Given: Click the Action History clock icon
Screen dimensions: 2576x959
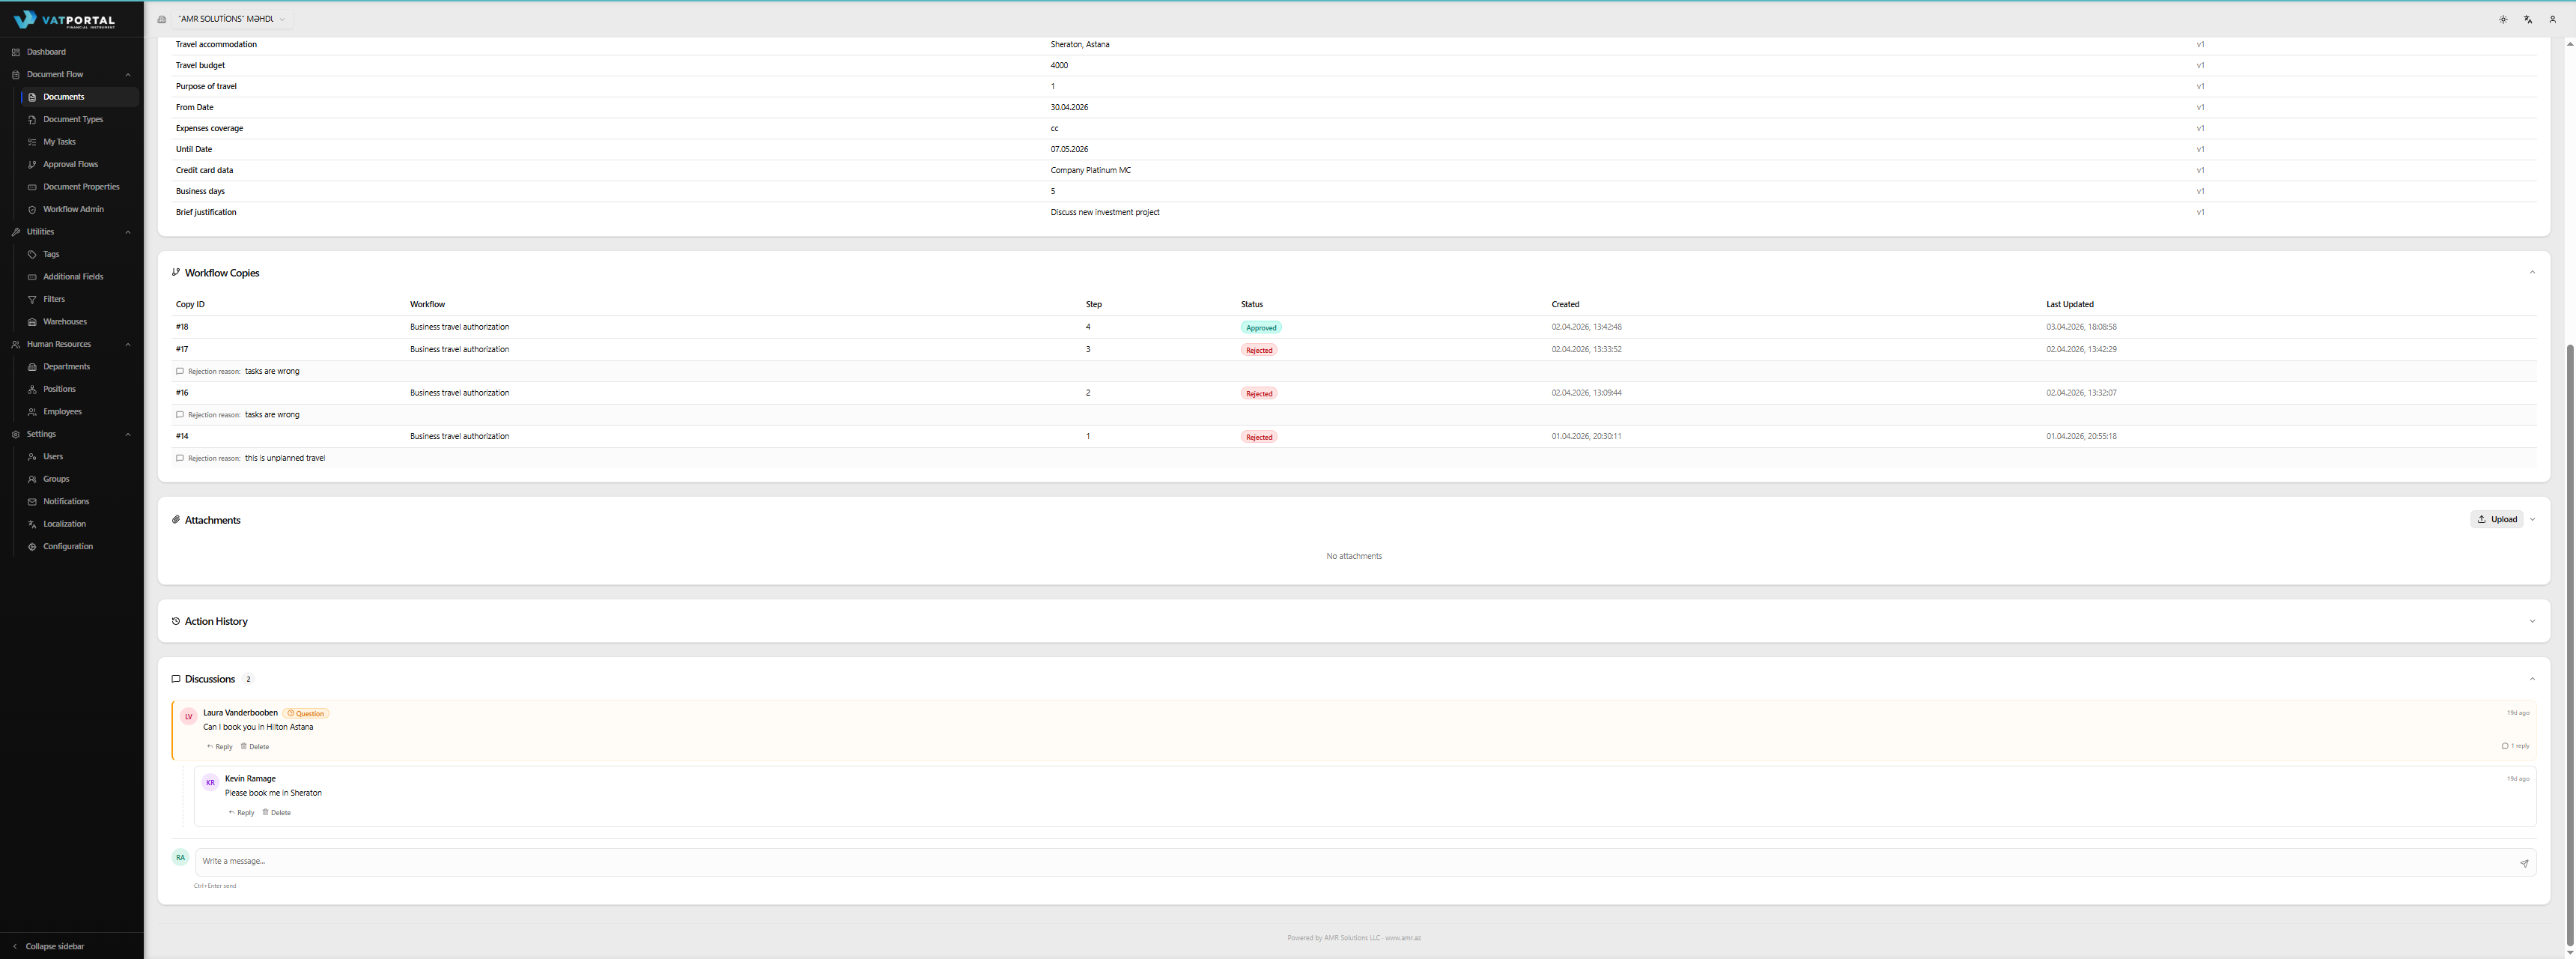Looking at the screenshot, I should tap(176, 621).
